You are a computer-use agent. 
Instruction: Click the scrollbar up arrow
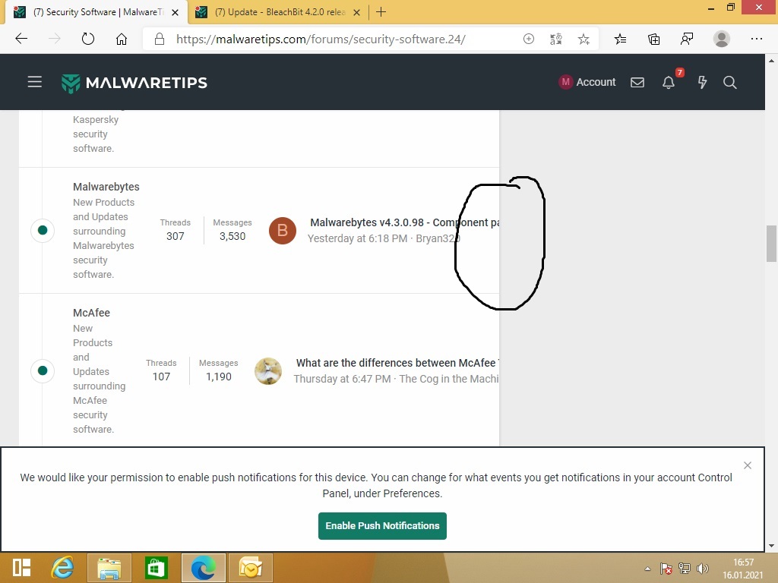(x=772, y=61)
